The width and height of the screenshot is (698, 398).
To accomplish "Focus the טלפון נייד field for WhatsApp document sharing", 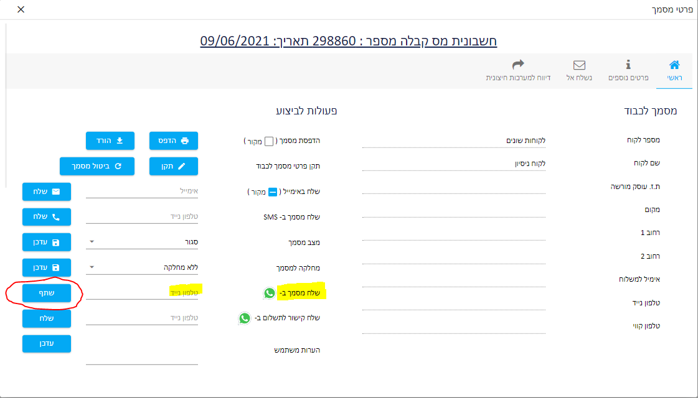I will click(x=142, y=293).
